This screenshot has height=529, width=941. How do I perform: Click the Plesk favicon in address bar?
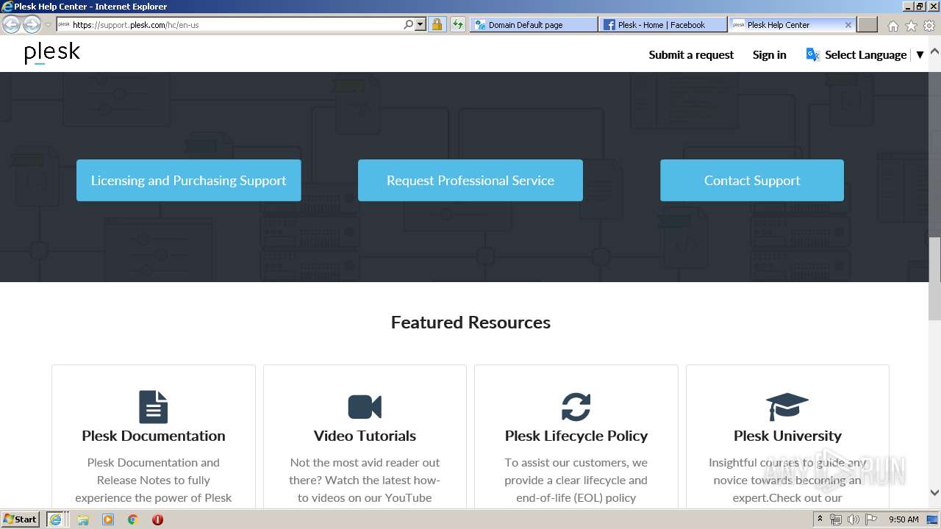[64, 24]
